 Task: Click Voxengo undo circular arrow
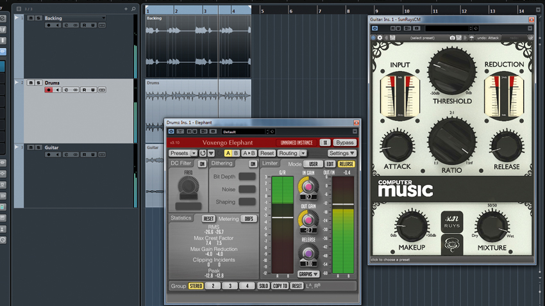click(x=203, y=153)
